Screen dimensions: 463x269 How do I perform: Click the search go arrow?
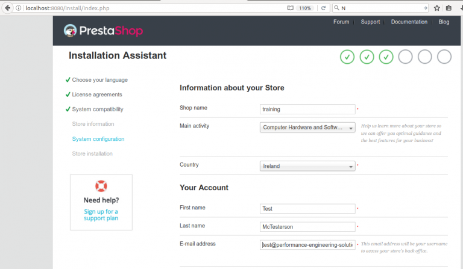(425, 8)
